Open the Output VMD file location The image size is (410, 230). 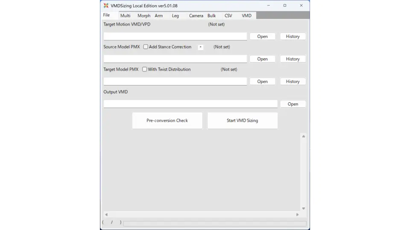(x=293, y=104)
